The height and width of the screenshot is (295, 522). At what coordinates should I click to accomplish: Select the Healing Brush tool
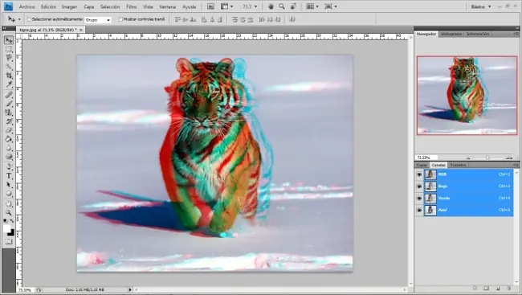pyautogui.click(x=9, y=95)
